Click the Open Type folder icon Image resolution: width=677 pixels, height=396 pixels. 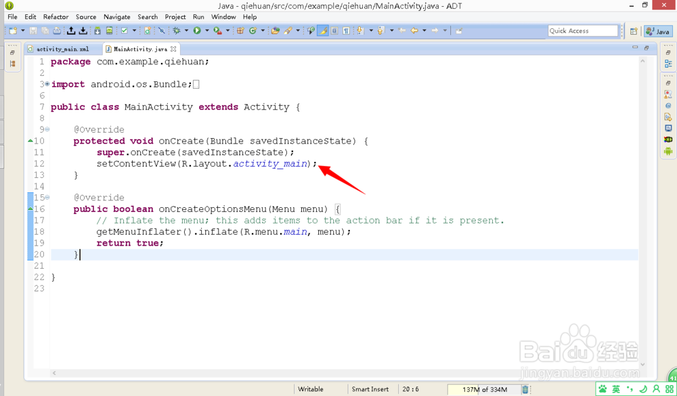coord(275,30)
